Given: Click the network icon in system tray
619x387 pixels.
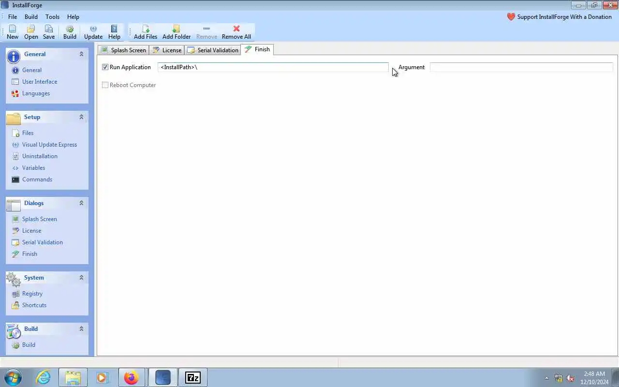Looking at the screenshot, I should [559, 378].
